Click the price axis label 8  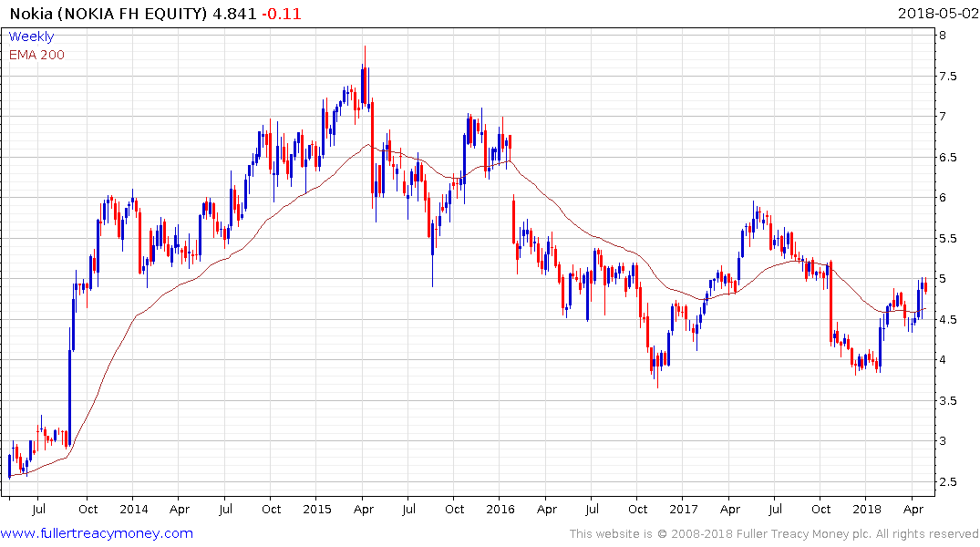[x=943, y=35]
